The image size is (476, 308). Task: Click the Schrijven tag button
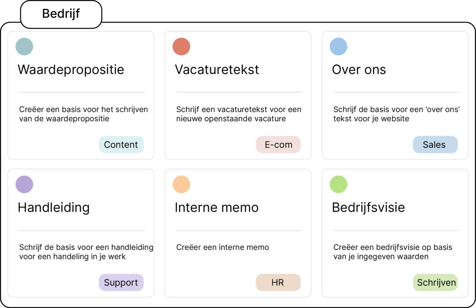pos(436,282)
